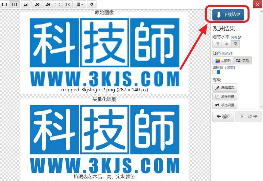The height and width of the screenshot is (181, 263).
Task: Zoom out with the magnifier minus
Action: click(47, 4)
